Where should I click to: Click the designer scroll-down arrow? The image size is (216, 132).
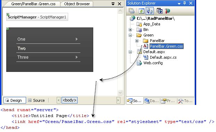coord(120,92)
